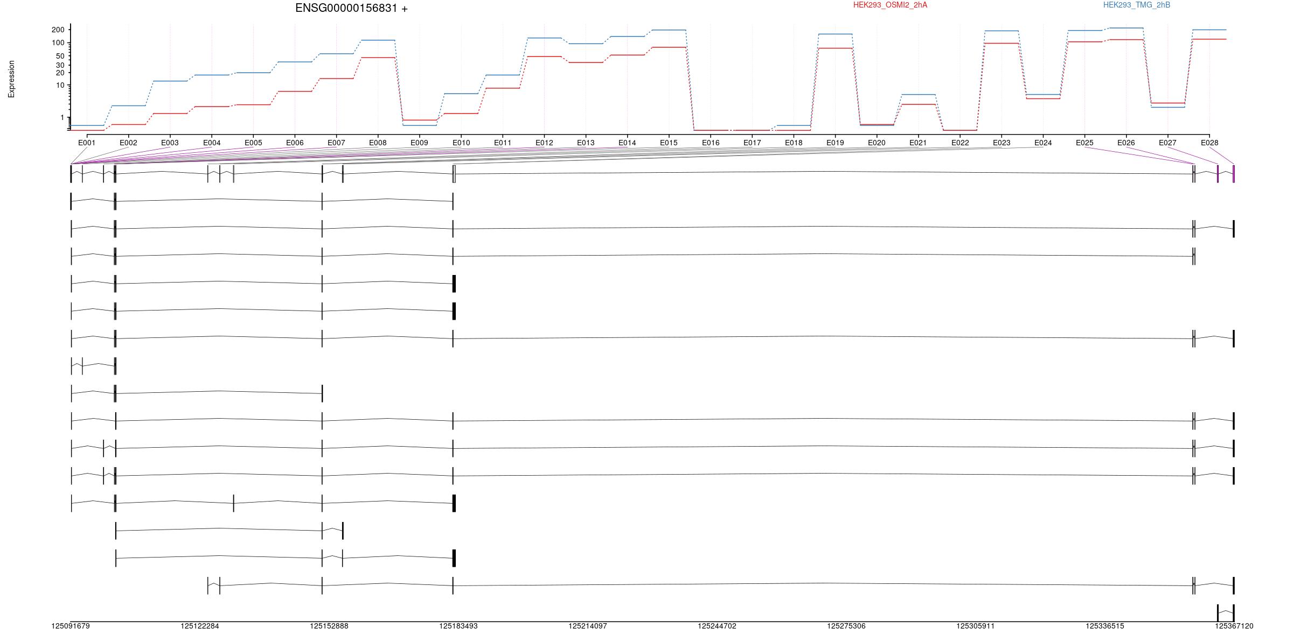This screenshot has height=635, width=1293.
Task: Click exon label E015
Action: [669, 143]
